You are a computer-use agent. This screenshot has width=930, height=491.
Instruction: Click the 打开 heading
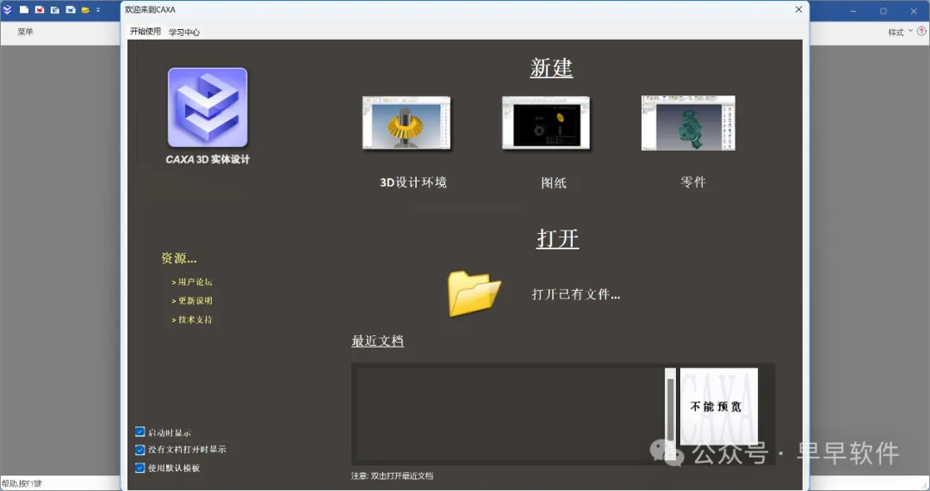[557, 238]
